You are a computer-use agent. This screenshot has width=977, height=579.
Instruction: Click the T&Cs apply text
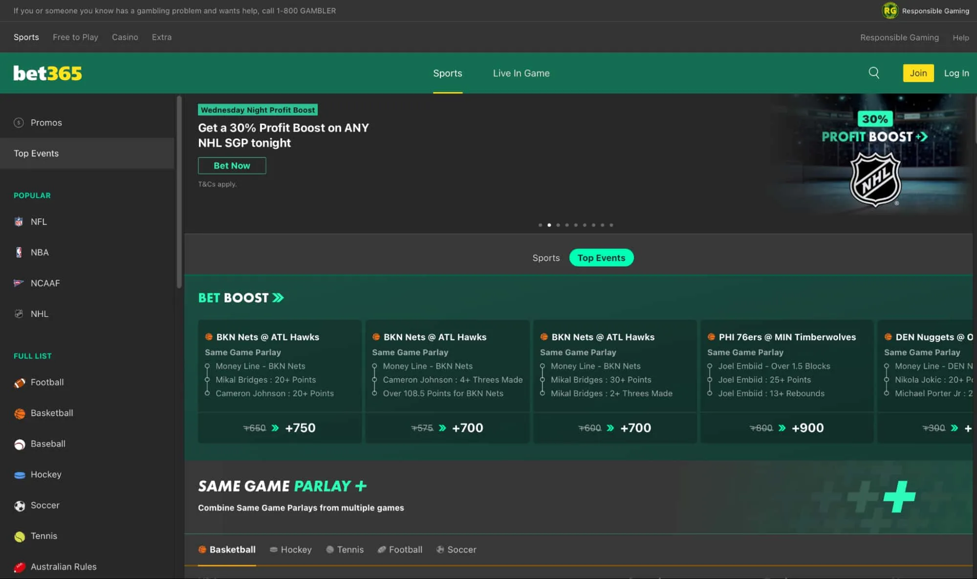pos(217,184)
